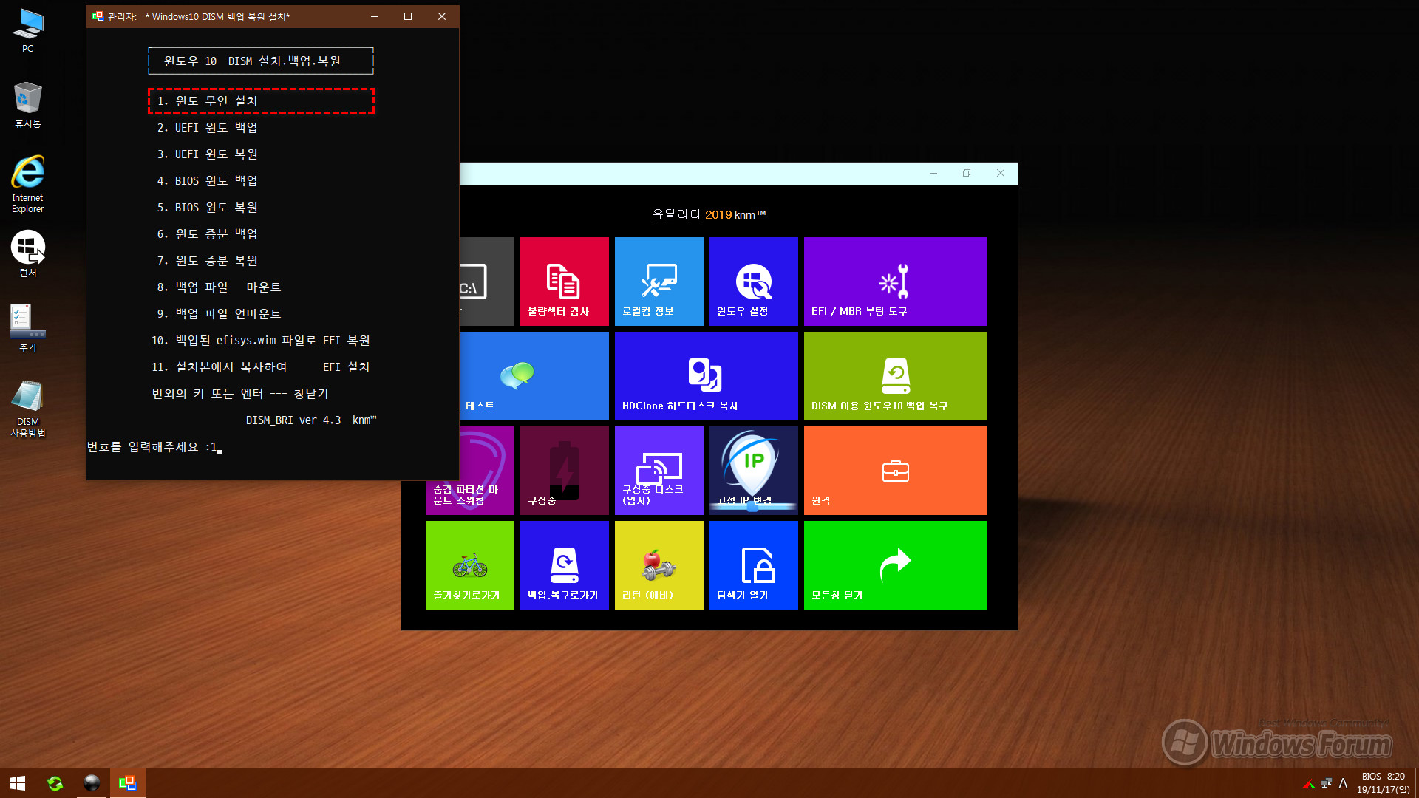Viewport: 1419px width, 798px height.
Task: Open the PC desktop icon
Action: pos(27,30)
